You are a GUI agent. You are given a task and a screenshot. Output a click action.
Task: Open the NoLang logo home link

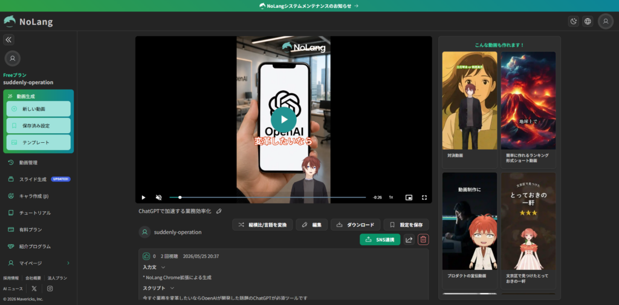coord(28,22)
